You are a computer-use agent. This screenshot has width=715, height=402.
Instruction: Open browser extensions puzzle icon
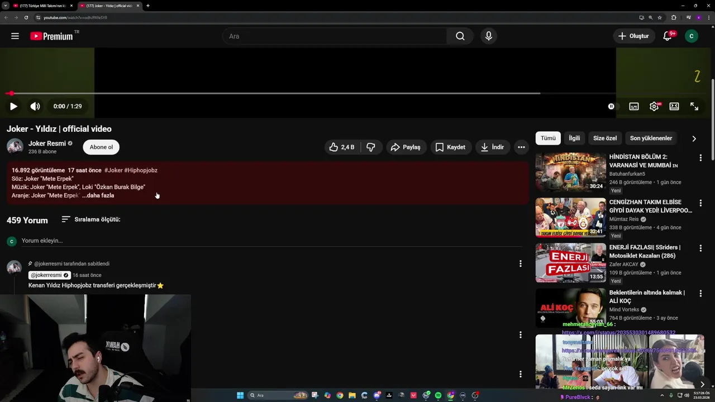coord(674,17)
